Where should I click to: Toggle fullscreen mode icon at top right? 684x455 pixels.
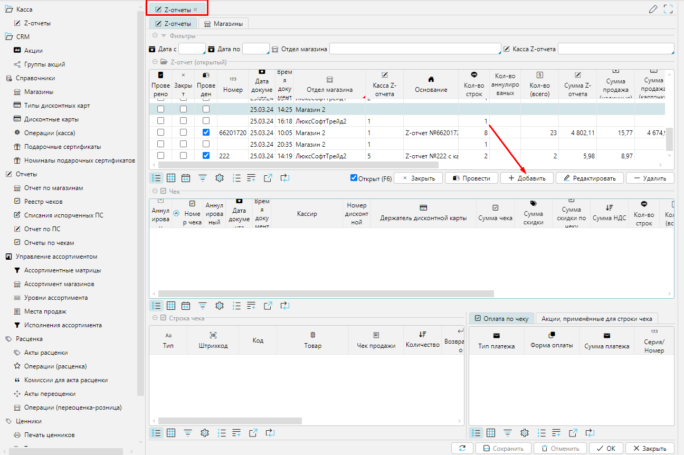click(668, 8)
